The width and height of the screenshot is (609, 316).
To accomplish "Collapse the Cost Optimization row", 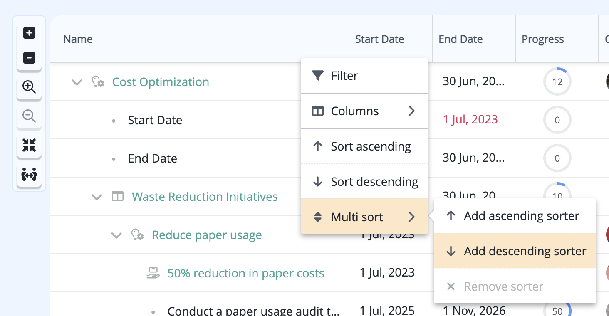I will coord(77,82).
